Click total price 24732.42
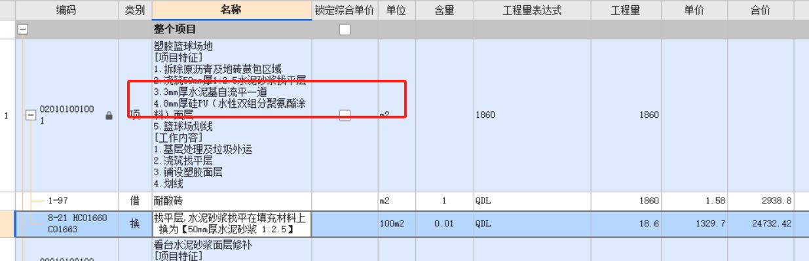809x261 pixels. tap(761, 224)
